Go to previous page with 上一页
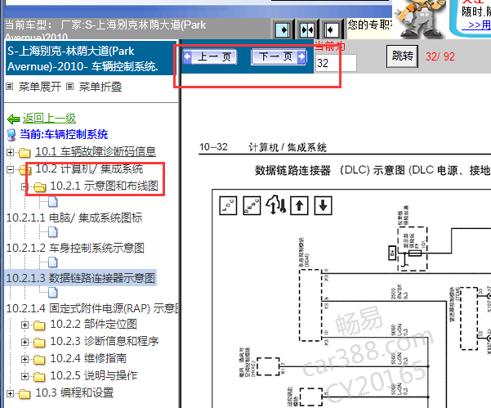This screenshot has width=491, height=408. pyautogui.click(x=210, y=56)
